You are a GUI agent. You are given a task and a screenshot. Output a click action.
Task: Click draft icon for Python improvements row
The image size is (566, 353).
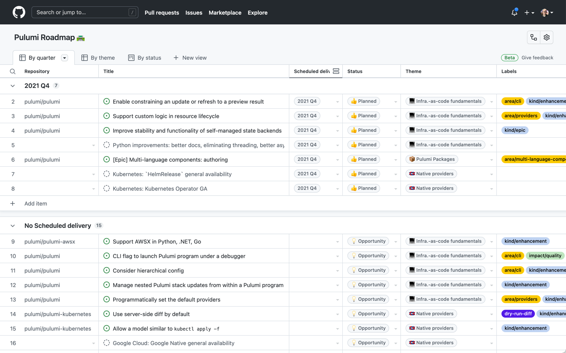click(x=107, y=145)
